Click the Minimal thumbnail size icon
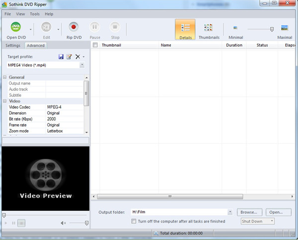Viewport: 298px width, 240px height. (235, 28)
